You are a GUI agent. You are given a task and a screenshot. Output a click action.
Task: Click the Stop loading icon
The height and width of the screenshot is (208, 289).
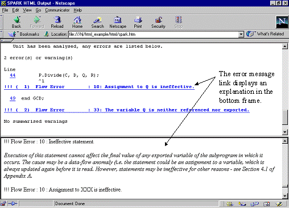pyautogui.click(x=179, y=22)
